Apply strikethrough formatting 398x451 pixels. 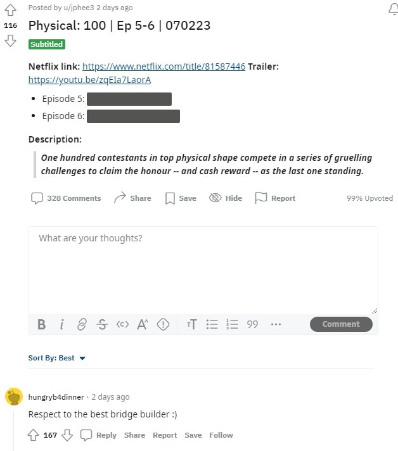102,324
